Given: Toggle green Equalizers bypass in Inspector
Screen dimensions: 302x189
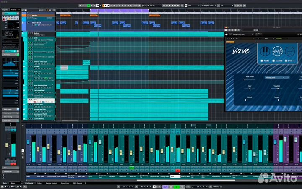Looking at the screenshot, I should [x=18, y=55].
